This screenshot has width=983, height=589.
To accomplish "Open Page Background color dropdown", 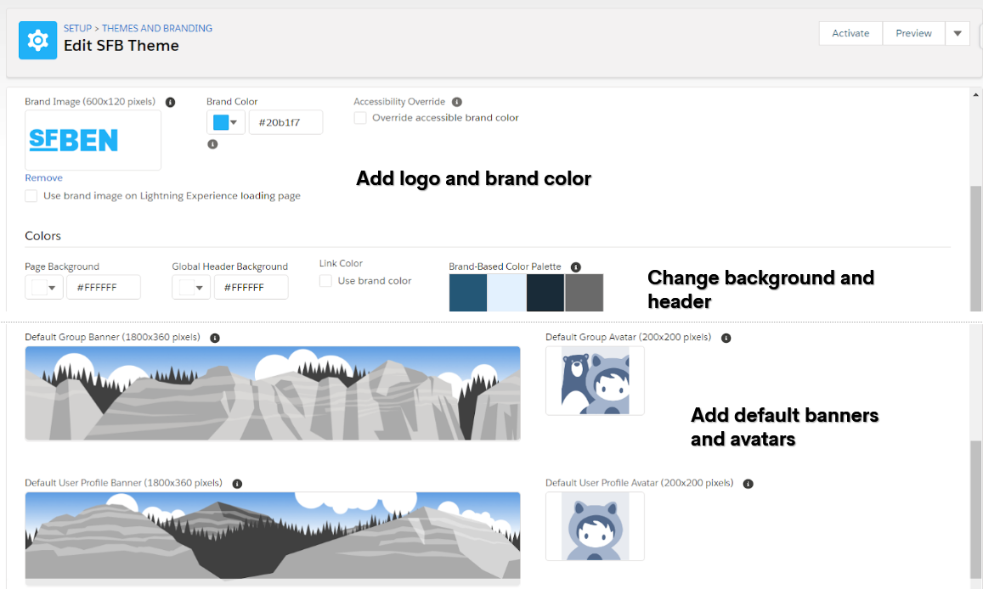I will click(44, 288).
